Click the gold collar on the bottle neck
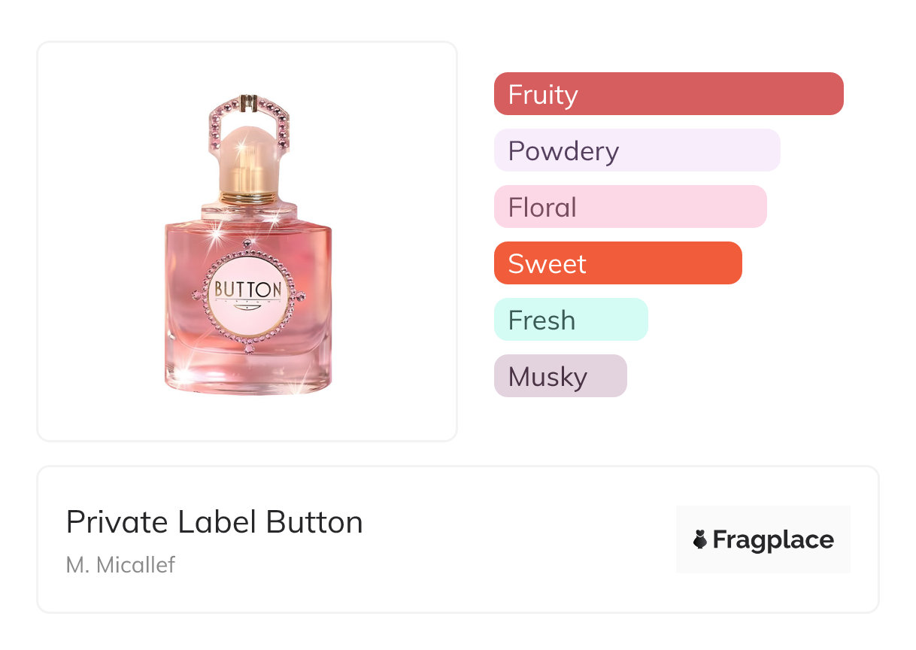 (x=248, y=196)
